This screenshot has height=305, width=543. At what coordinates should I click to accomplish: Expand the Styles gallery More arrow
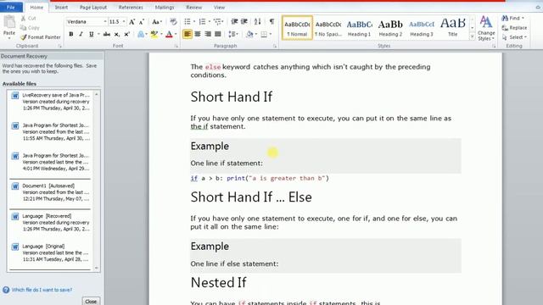pyautogui.click(x=472, y=36)
